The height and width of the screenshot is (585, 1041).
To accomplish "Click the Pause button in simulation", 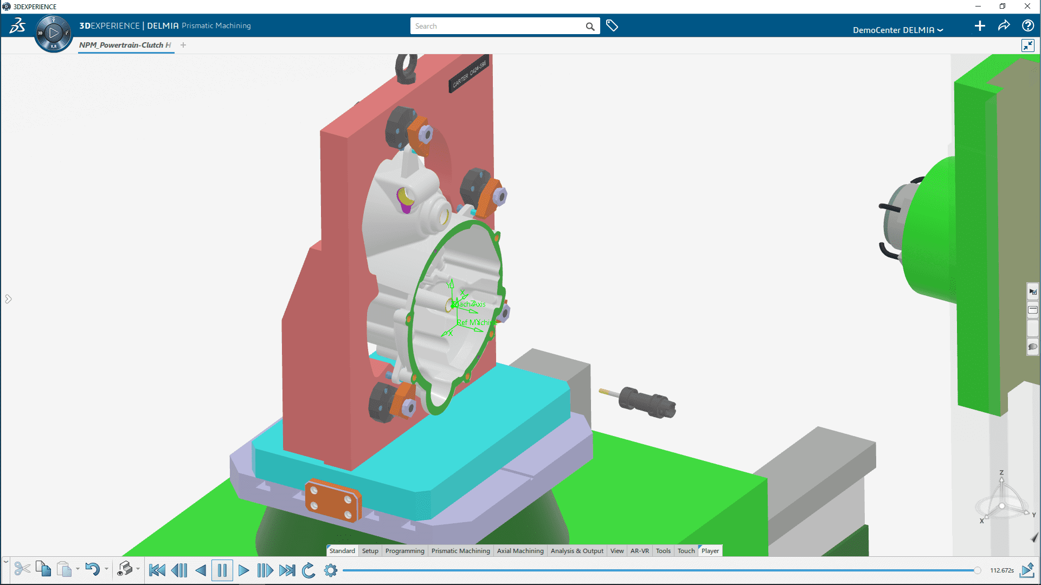I will click(x=222, y=569).
